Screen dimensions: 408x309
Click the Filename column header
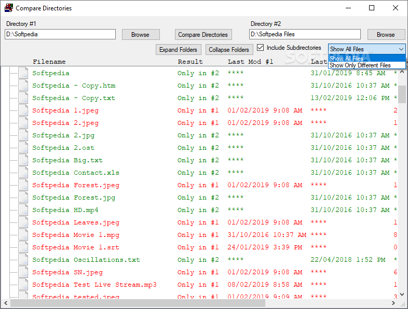(x=49, y=62)
